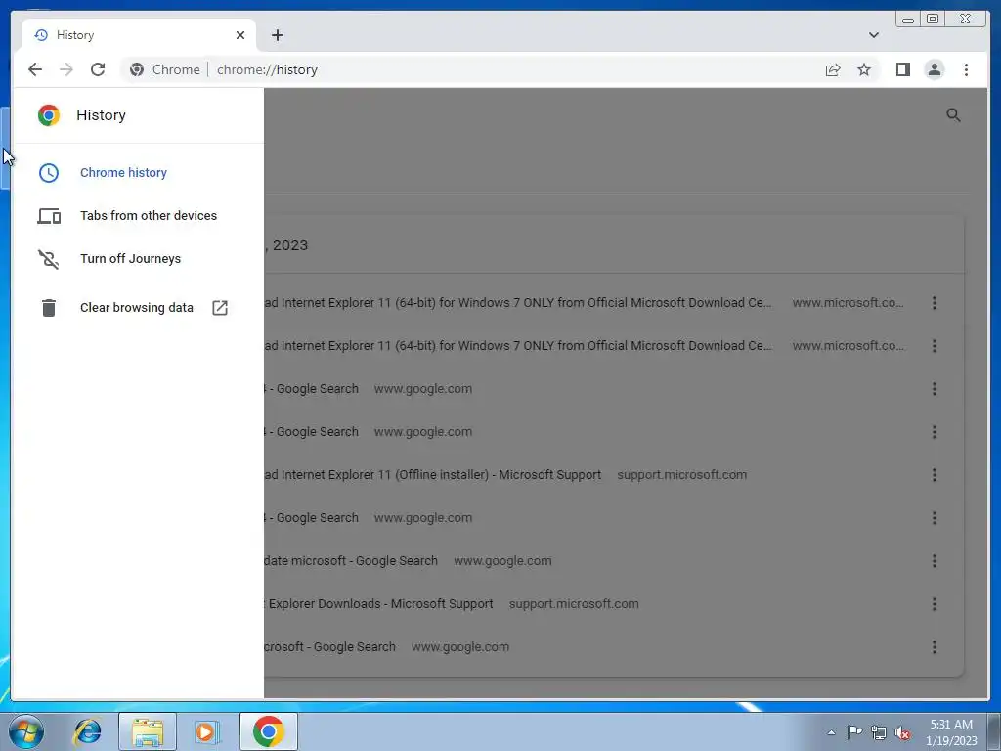Open 'date microsoft - Google Search' history link
Image resolution: width=1001 pixels, height=751 pixels.
[351, 560]
